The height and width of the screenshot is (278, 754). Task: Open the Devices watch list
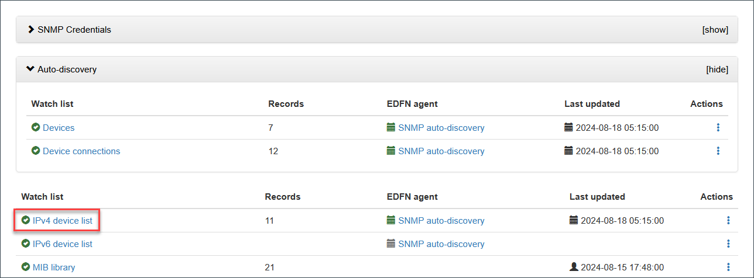click(x=59, y=127)
